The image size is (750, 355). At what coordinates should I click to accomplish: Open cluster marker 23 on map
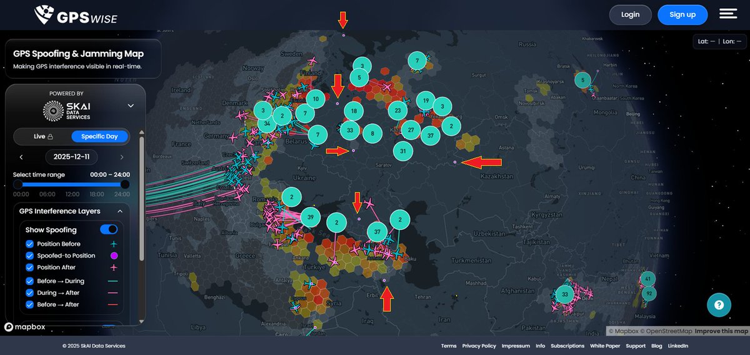click(397, 111)
